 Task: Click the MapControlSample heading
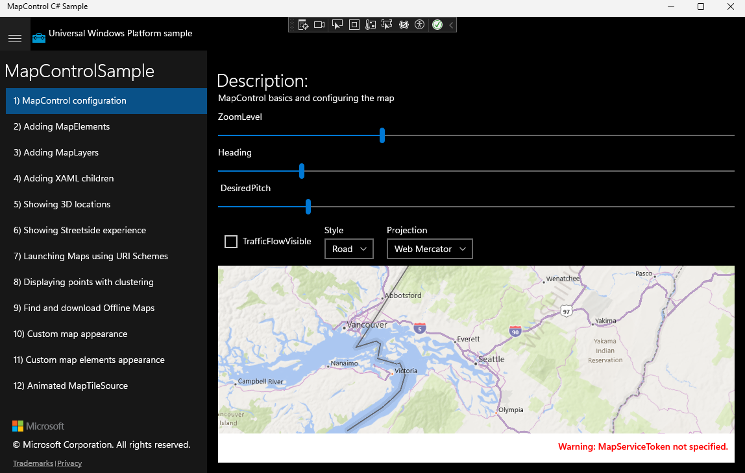click(x=79, y=71)
